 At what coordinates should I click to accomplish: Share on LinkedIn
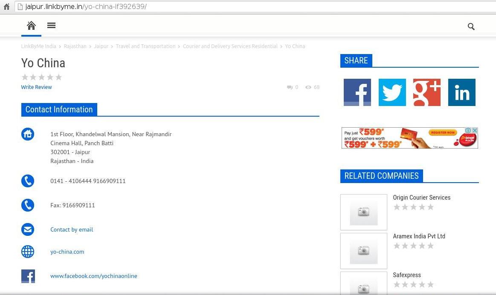point(461,92)
